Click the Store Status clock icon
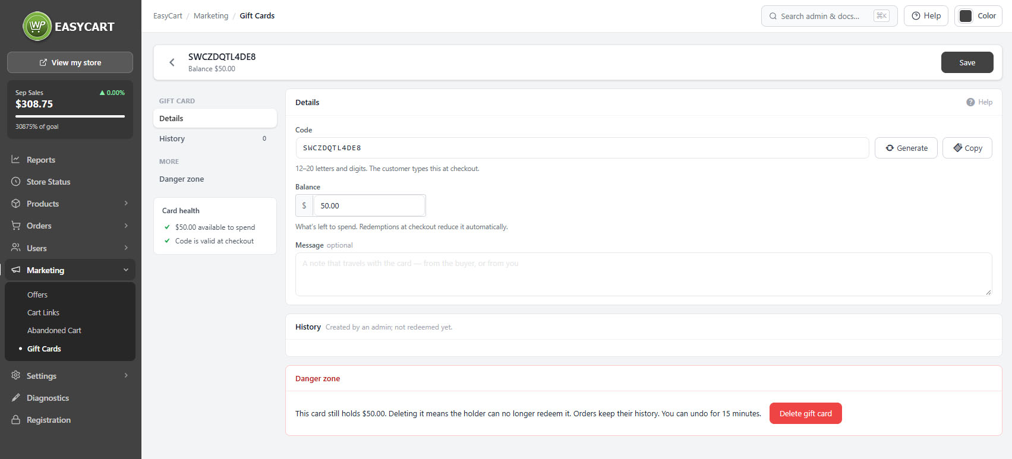 coord(16,182)
